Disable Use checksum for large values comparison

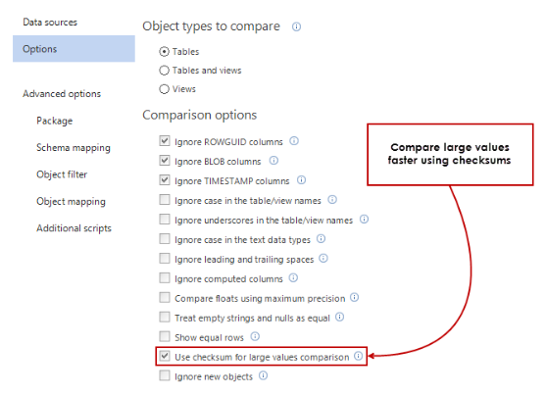coord(165,356)
